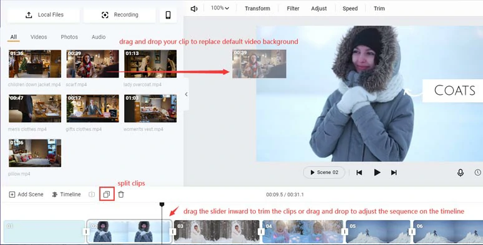Click the split scene icon

pos(92,195)
